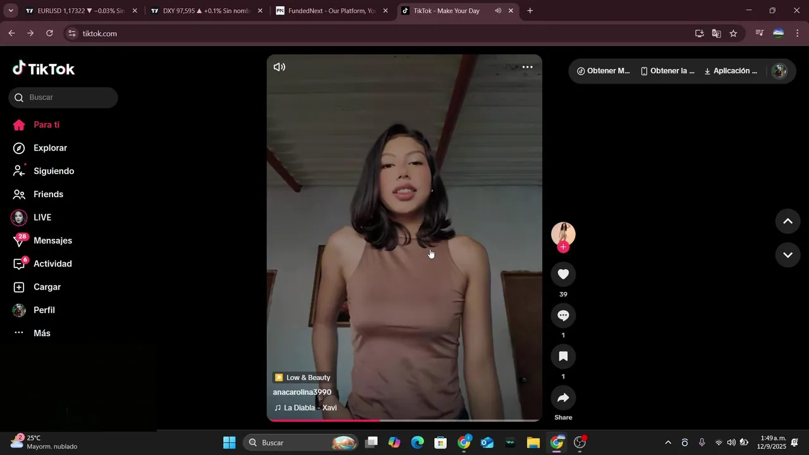Open Task View from taskbar
This screenshot has width=809, height=455.
coord(372,442)
